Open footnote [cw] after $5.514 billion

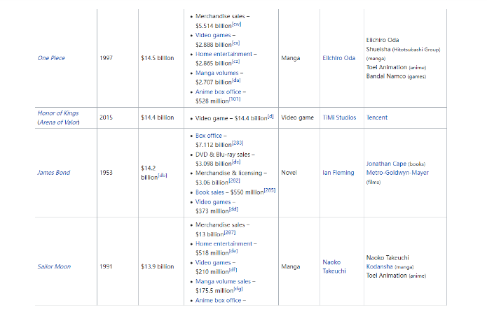[x=236, y=24]
